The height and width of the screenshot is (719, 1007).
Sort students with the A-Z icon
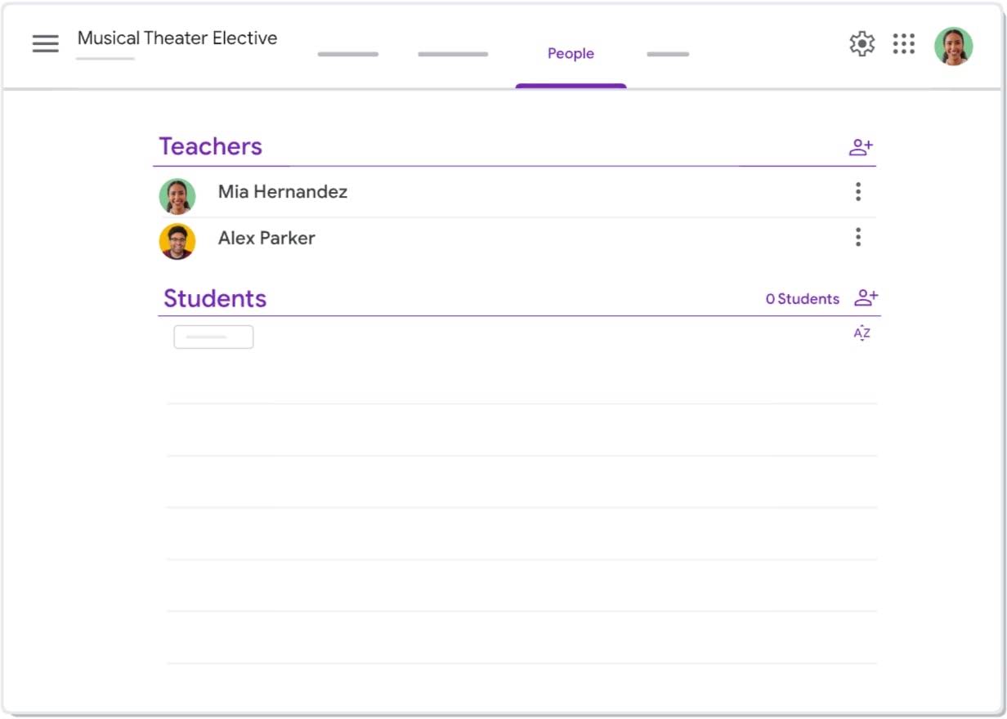click(862, 333)
